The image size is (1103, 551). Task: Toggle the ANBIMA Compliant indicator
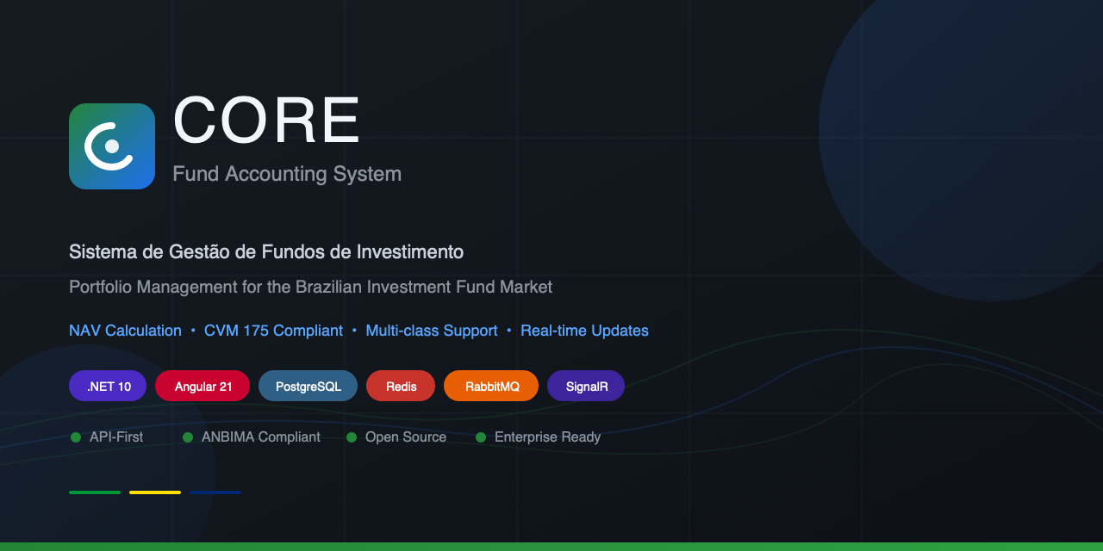pyautogui.click(x=188, y=436)
